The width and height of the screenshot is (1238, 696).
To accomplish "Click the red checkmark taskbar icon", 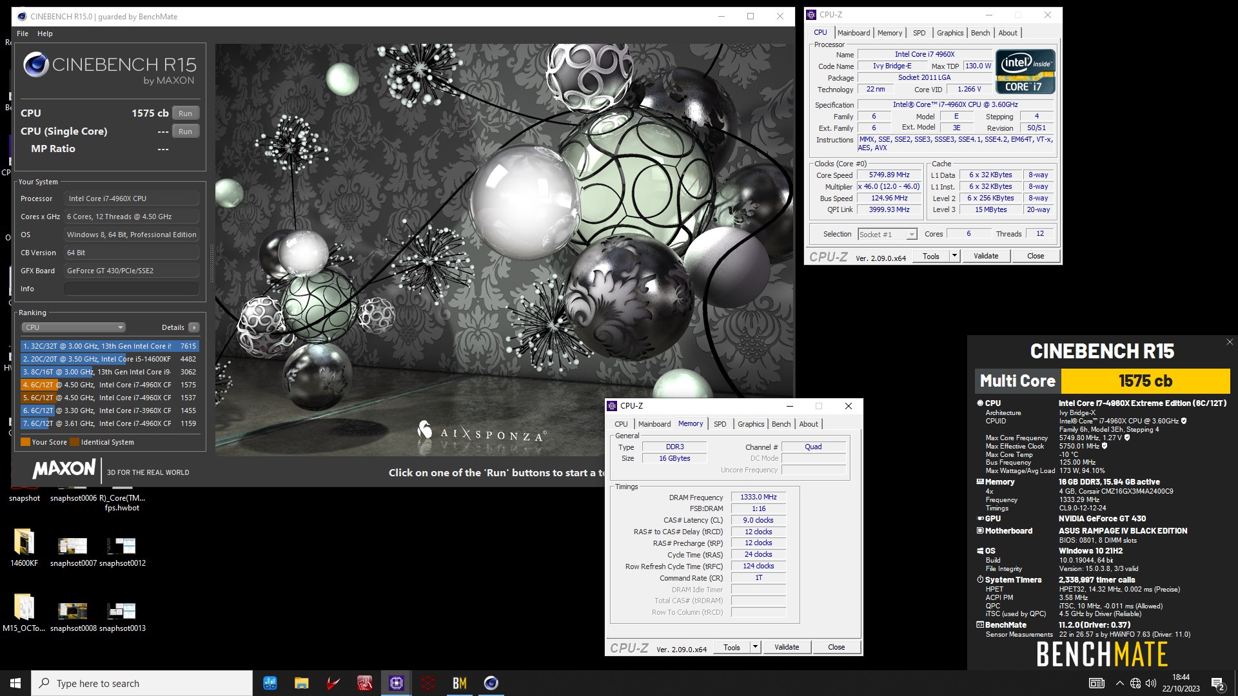I will tap(333, 683).
